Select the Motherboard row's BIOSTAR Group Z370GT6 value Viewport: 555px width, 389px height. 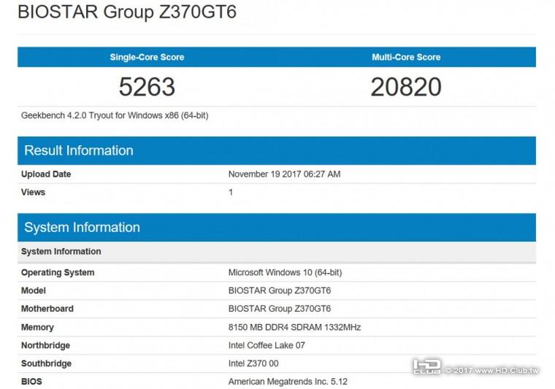pos(280,309)
